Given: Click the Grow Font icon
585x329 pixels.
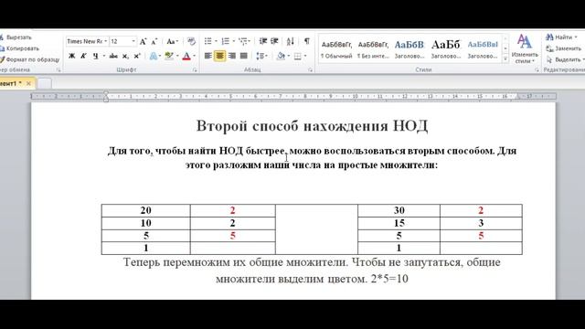Looking at the screenshot, I should (x=144, y=41).
